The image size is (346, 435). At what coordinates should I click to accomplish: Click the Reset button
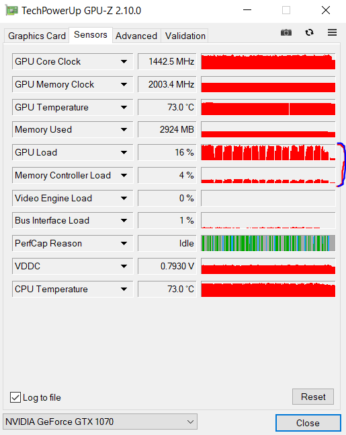(x=313, y=397)
